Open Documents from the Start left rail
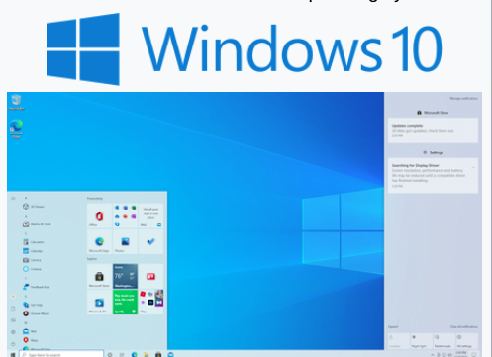The image size is (492, 357). click(x=13, y=309)
